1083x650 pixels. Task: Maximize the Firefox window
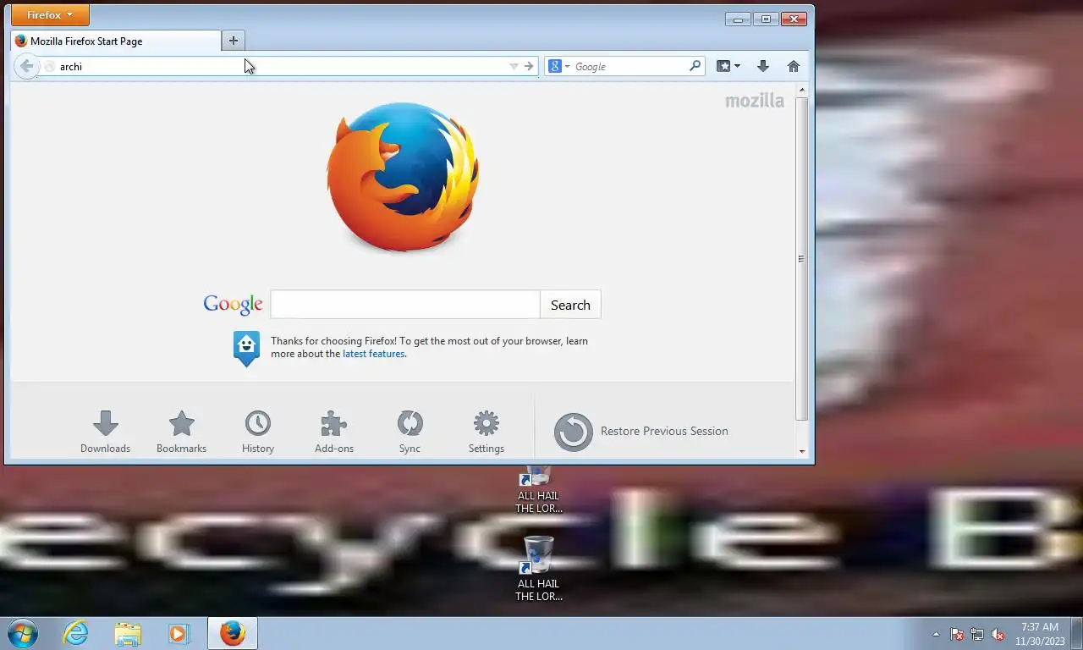[766, 19]
